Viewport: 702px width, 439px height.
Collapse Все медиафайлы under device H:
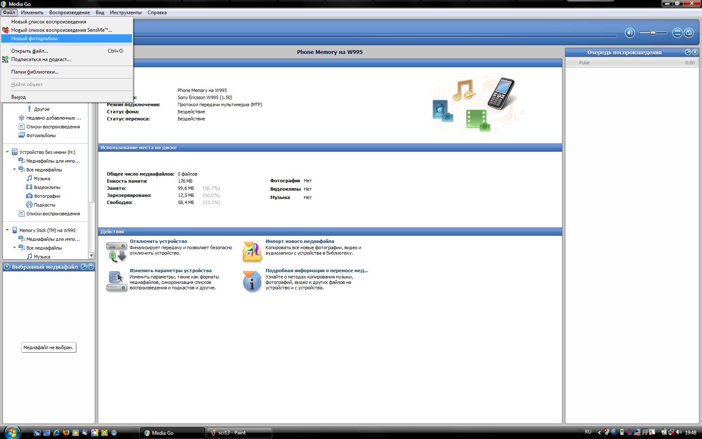coord(14,170)
